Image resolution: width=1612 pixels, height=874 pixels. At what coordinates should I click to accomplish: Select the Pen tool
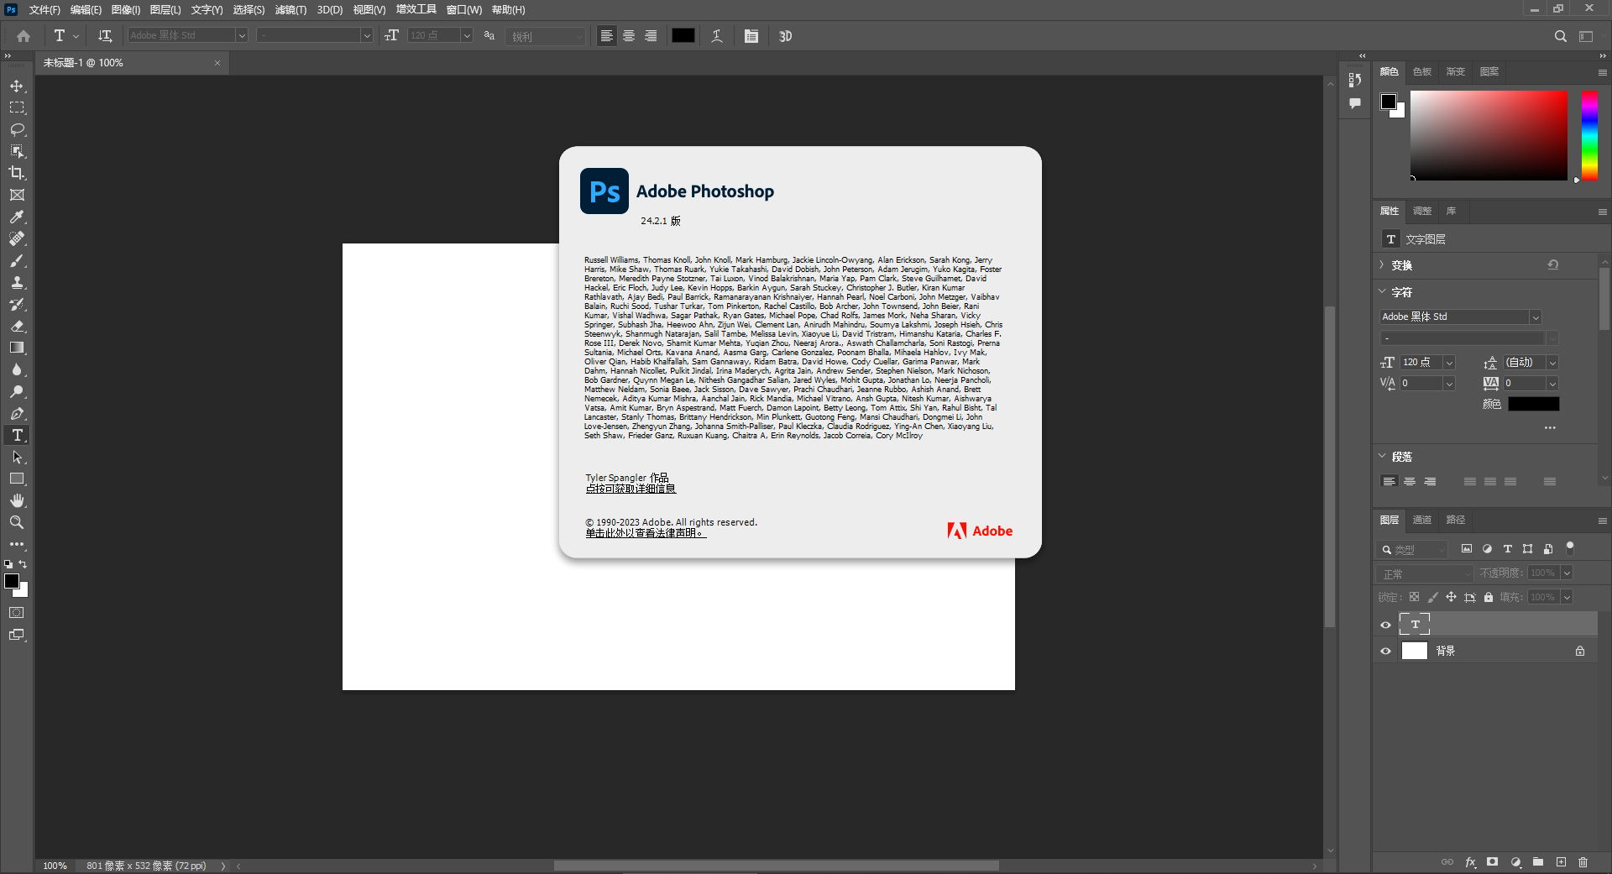click(x=17, y=413)
